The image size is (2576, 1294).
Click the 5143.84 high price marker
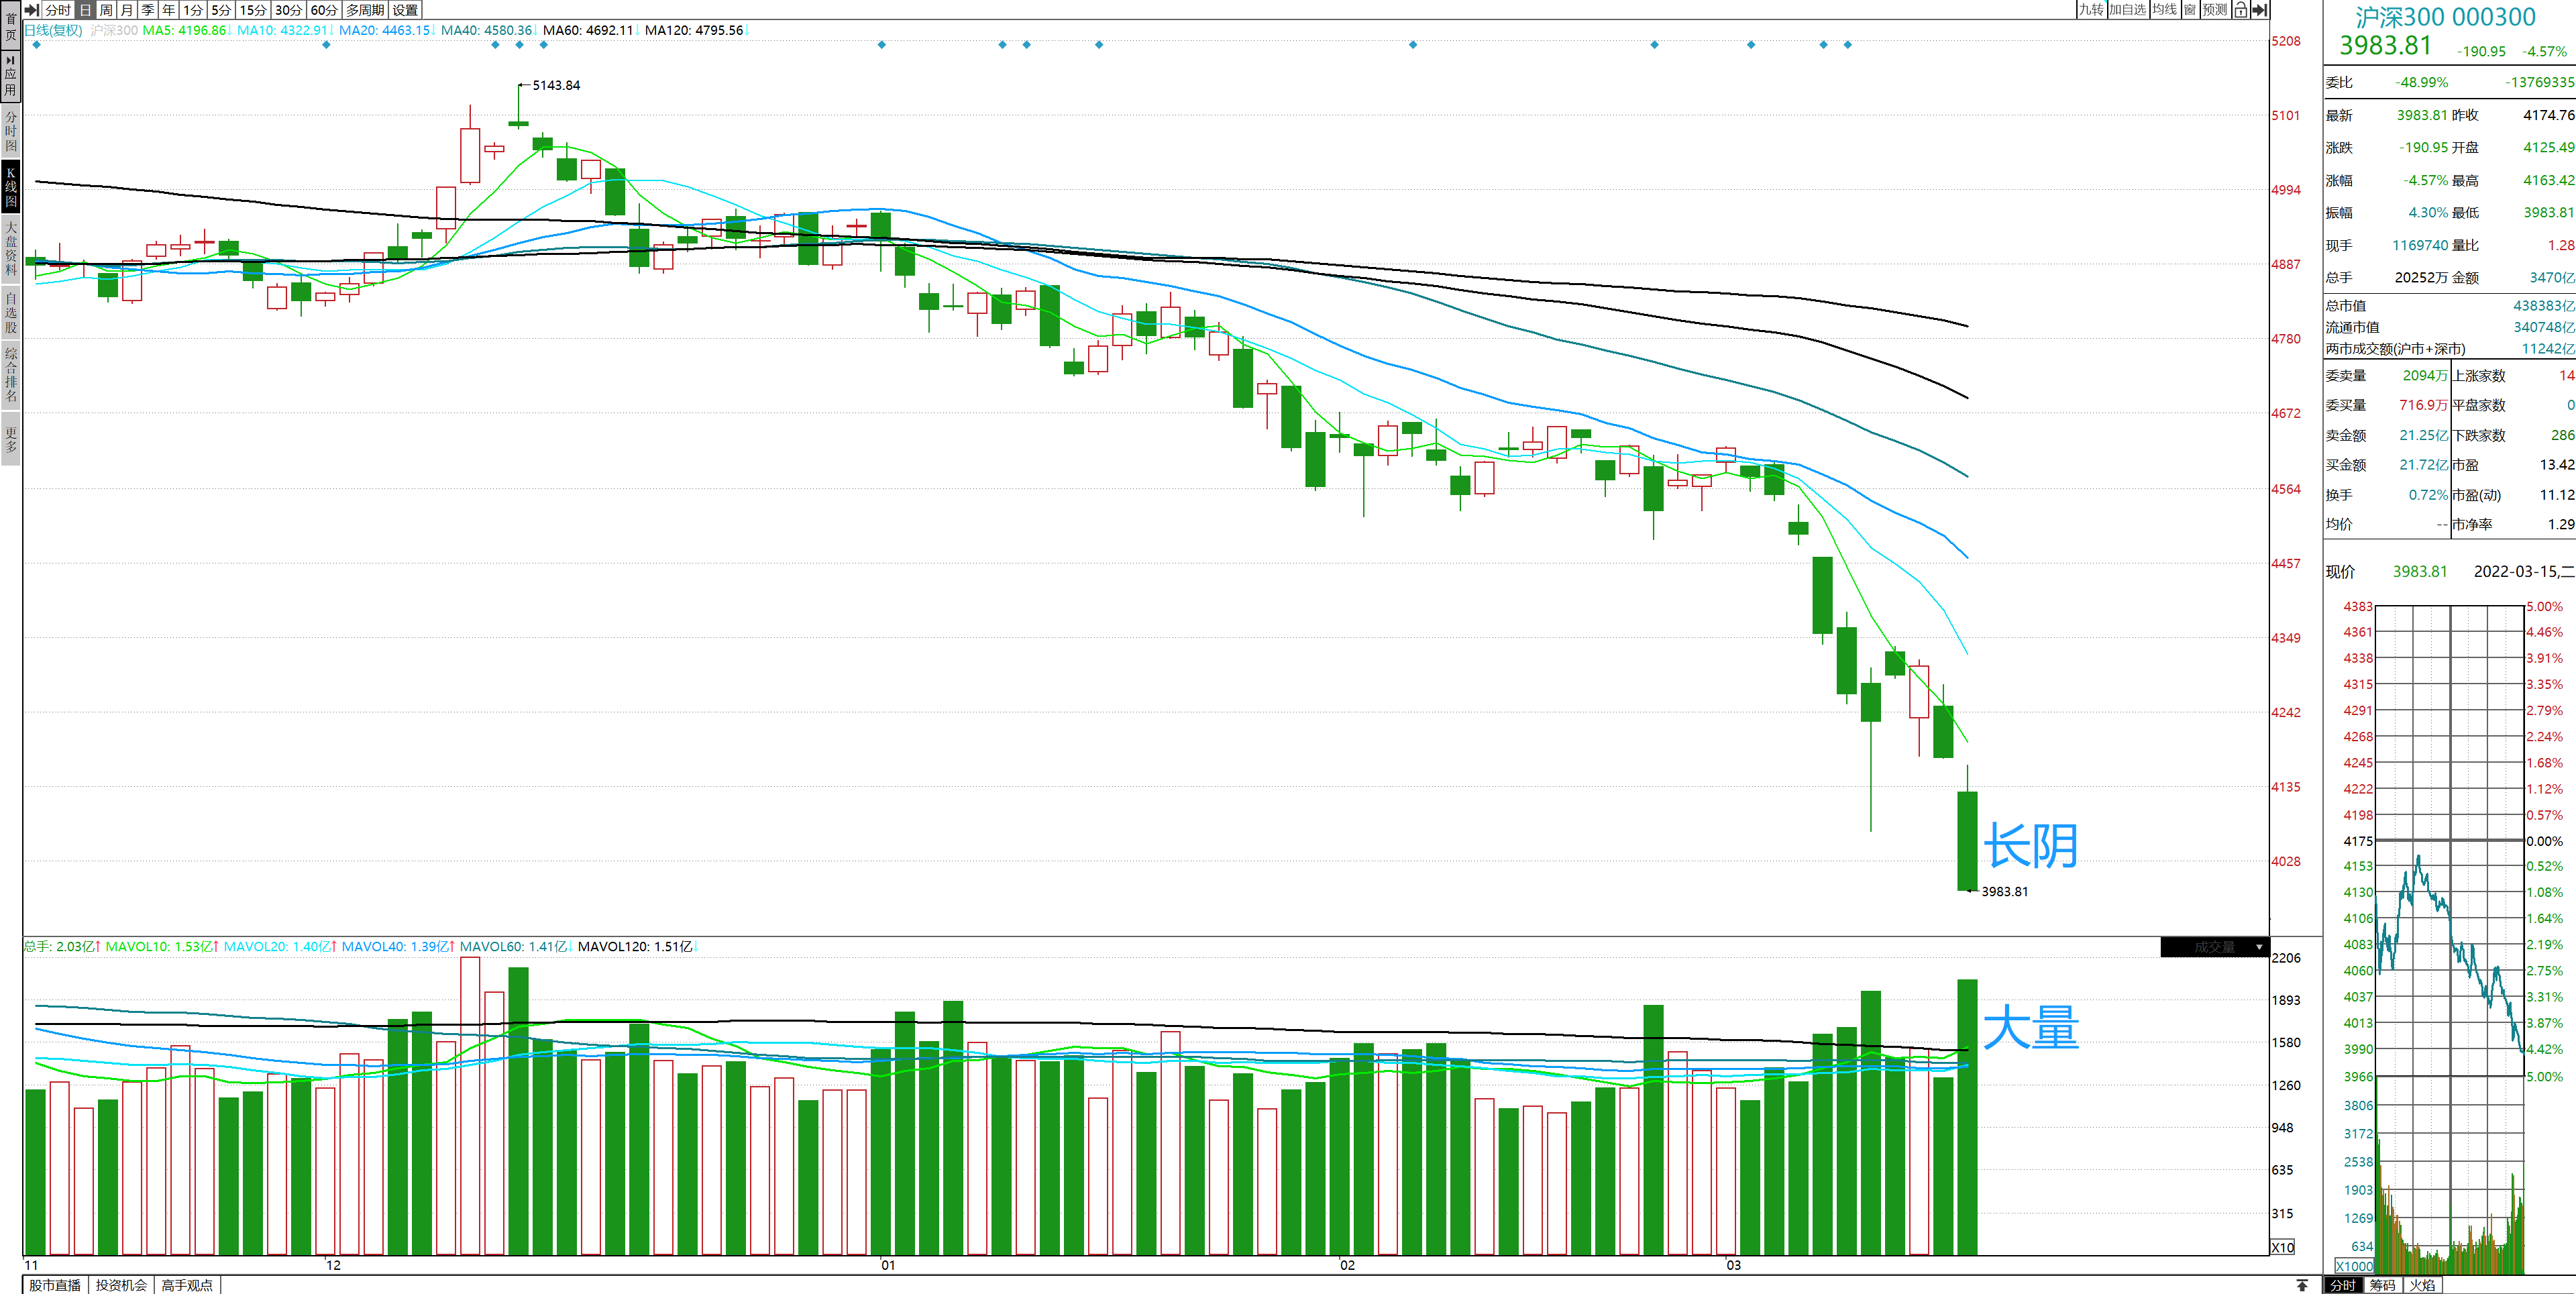(556, 85)
